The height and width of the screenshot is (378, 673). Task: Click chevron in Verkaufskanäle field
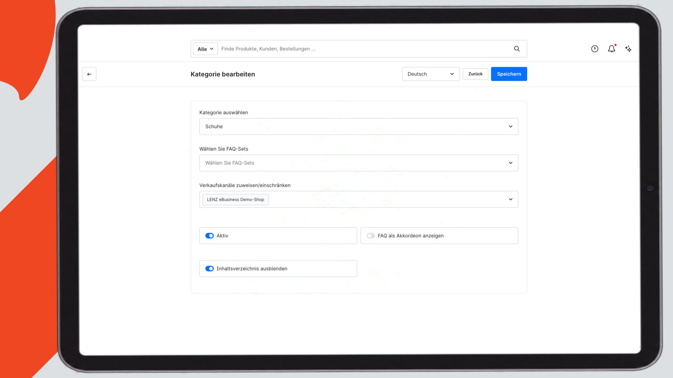point(510,199)
